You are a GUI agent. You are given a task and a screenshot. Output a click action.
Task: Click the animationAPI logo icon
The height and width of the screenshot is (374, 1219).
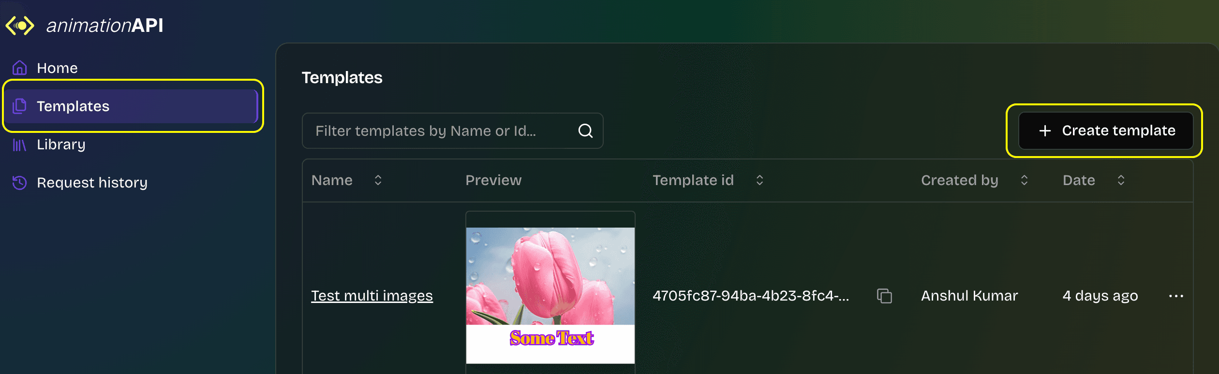click(20, 26)
